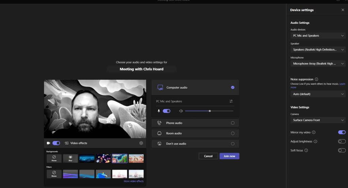Select the Don't use audio option
Screen dimensions: 348x188
pyautogui.click(x=195, y=144)
